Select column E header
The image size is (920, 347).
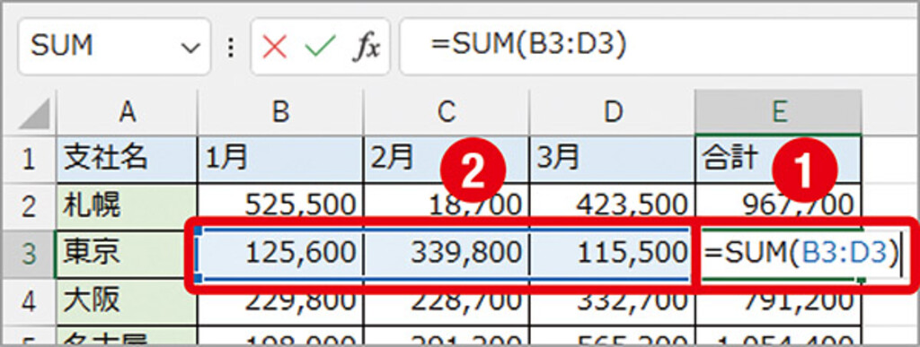coord(779,112)
